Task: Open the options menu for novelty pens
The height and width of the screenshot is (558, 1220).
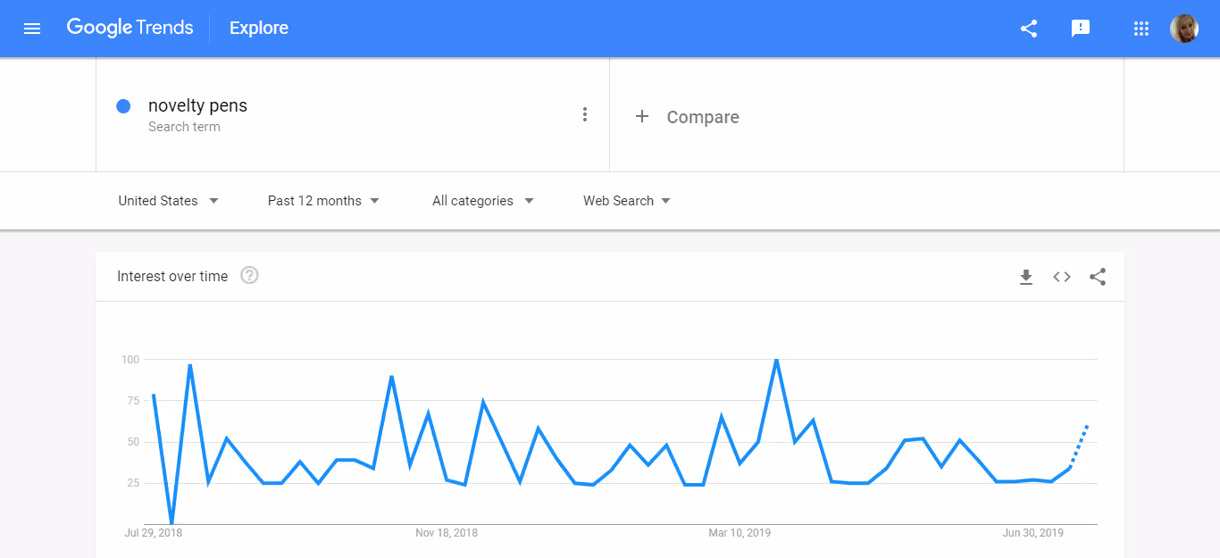Action: tap(585, 114)
